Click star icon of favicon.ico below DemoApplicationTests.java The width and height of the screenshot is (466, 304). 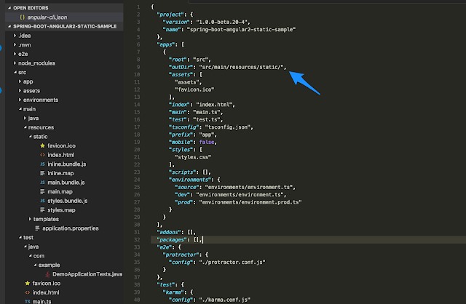point(28,283)
